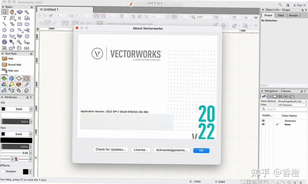Viewport: 308px width, 184px height.
Task: Open the start marker style dropdown
Action: 7,159
